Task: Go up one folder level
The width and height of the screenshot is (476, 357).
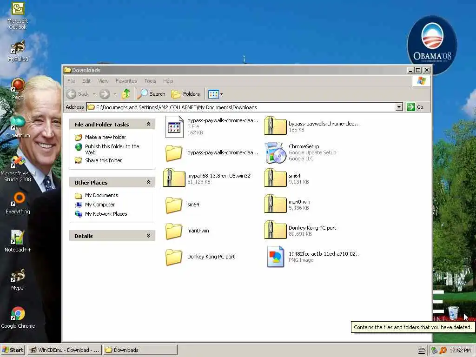Action: (126, 94)
